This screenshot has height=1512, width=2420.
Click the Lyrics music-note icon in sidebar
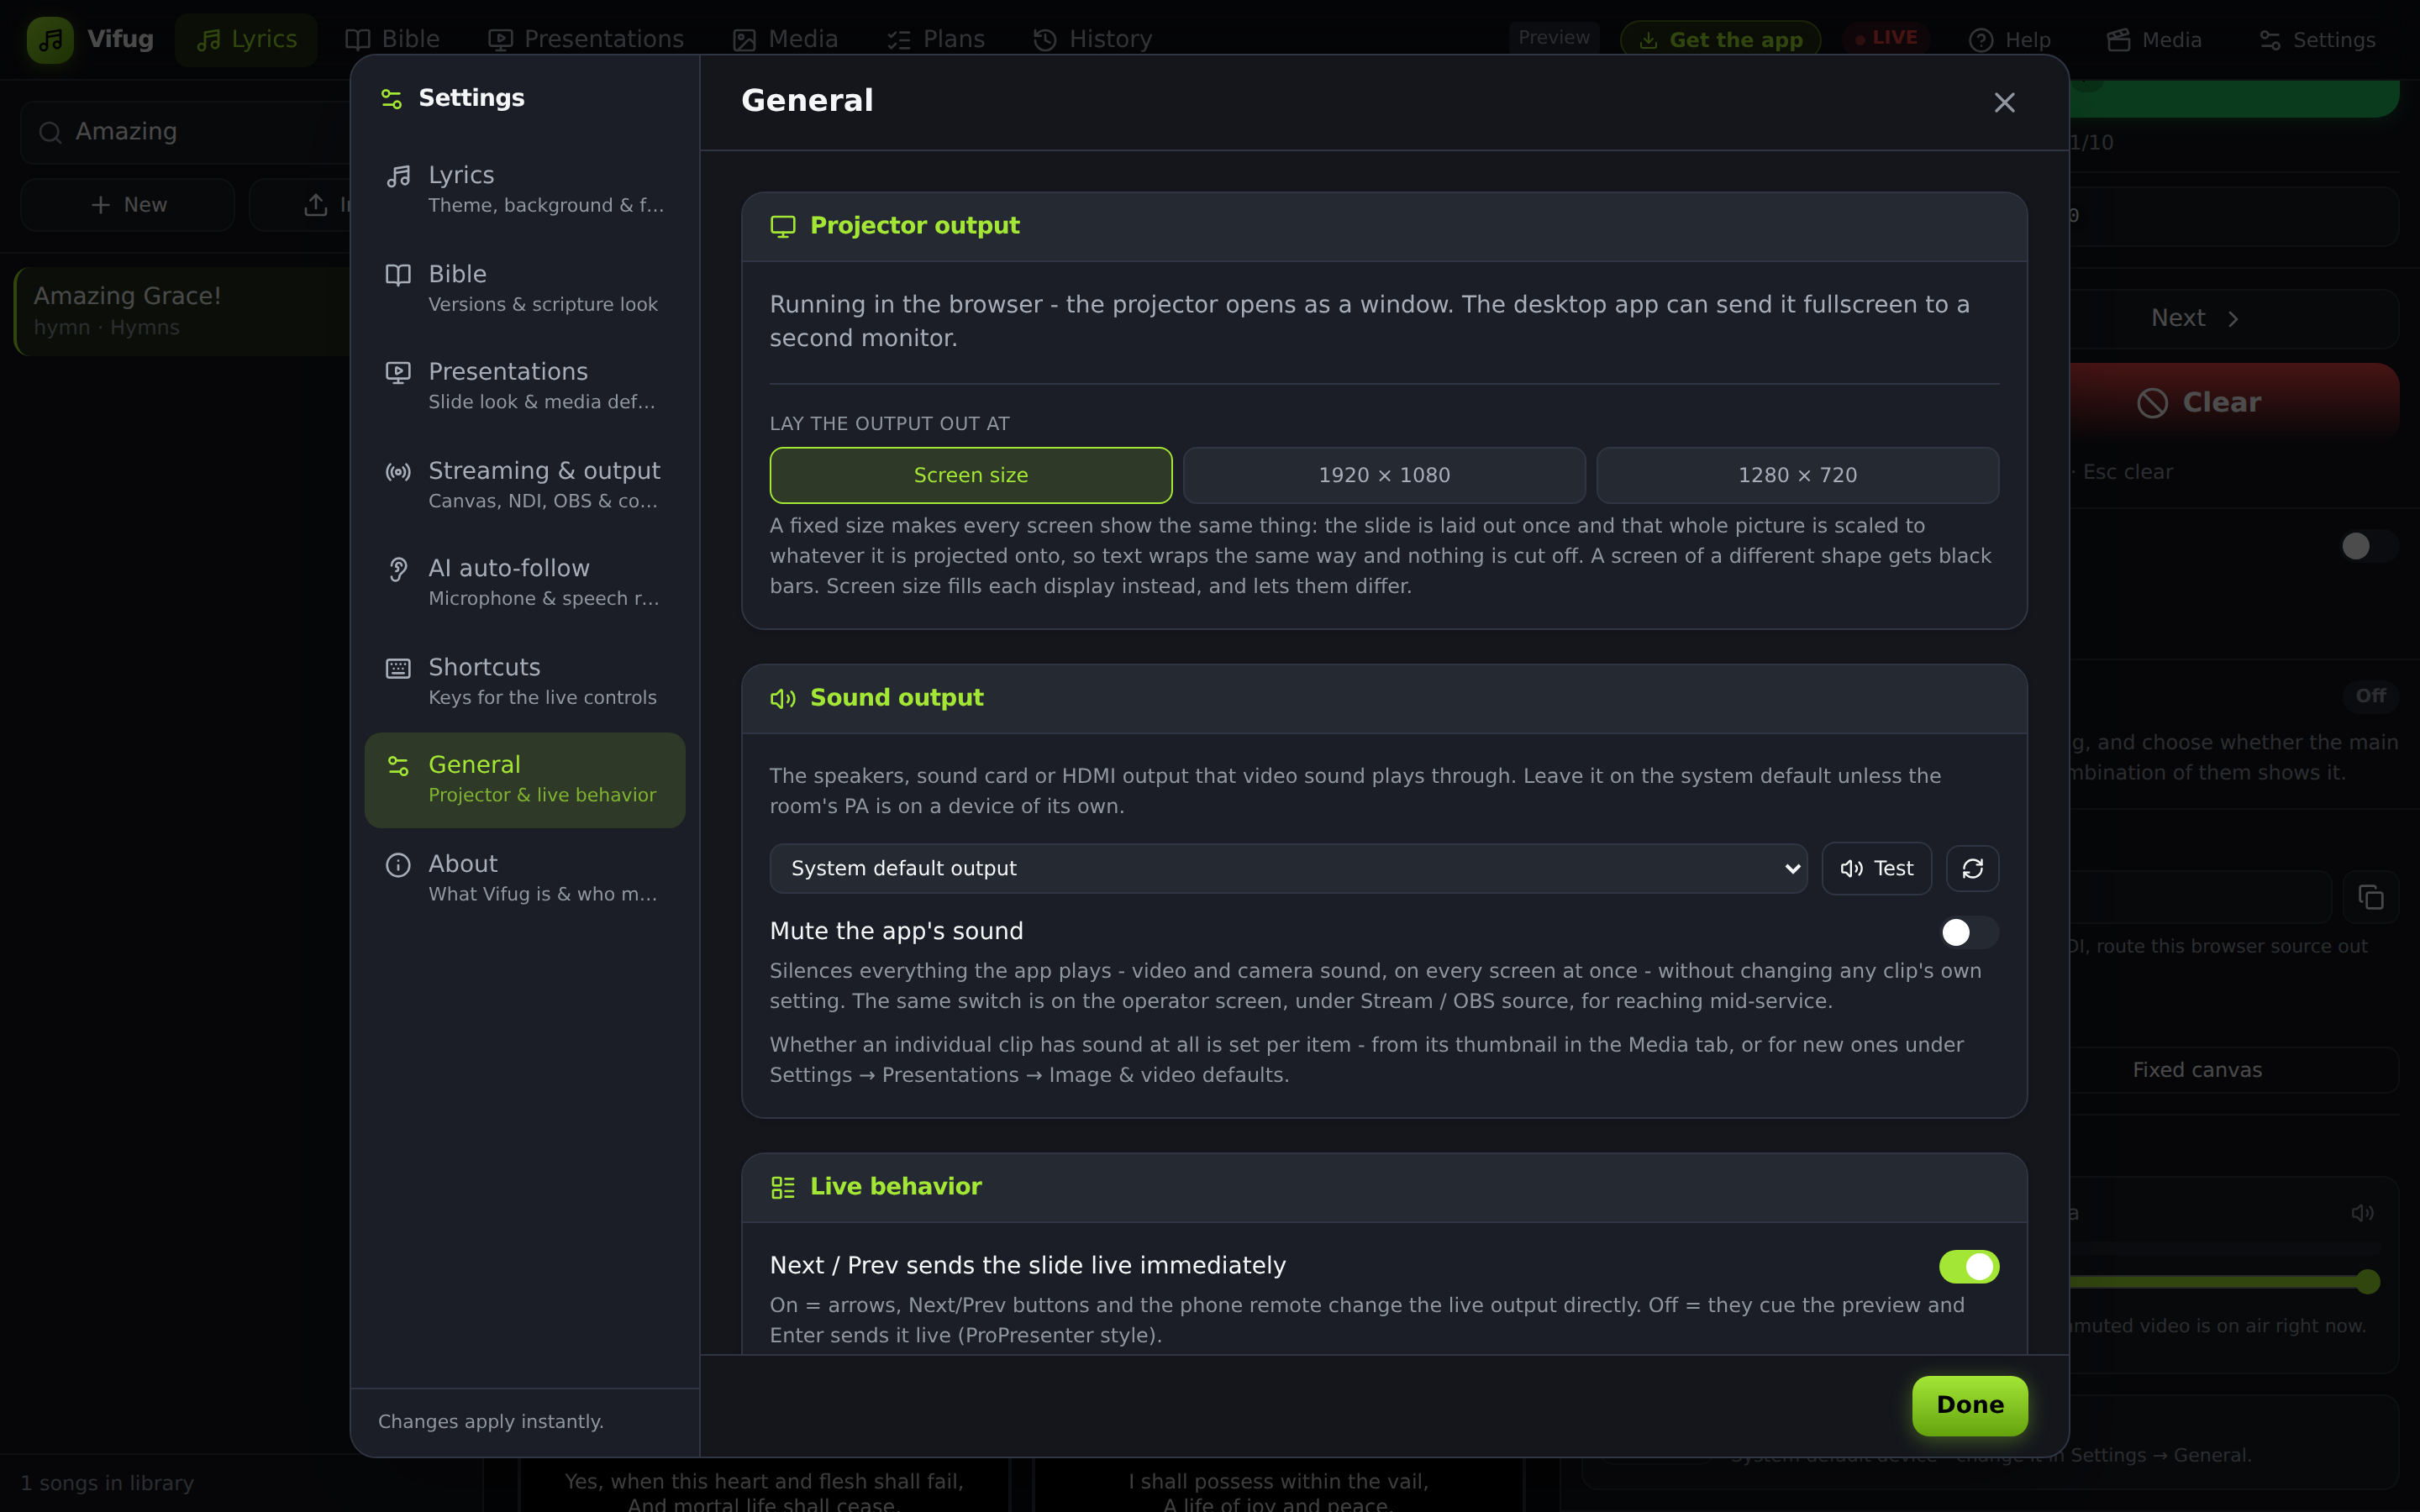click(398, 176)
